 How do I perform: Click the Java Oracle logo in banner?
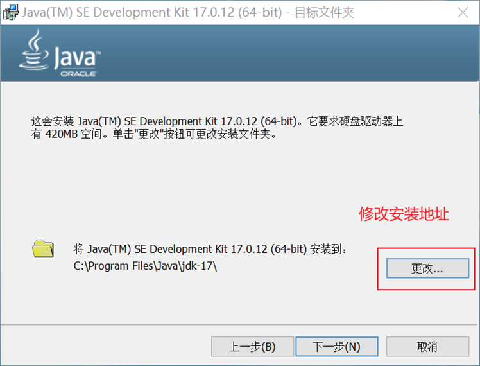coord(60,53)
